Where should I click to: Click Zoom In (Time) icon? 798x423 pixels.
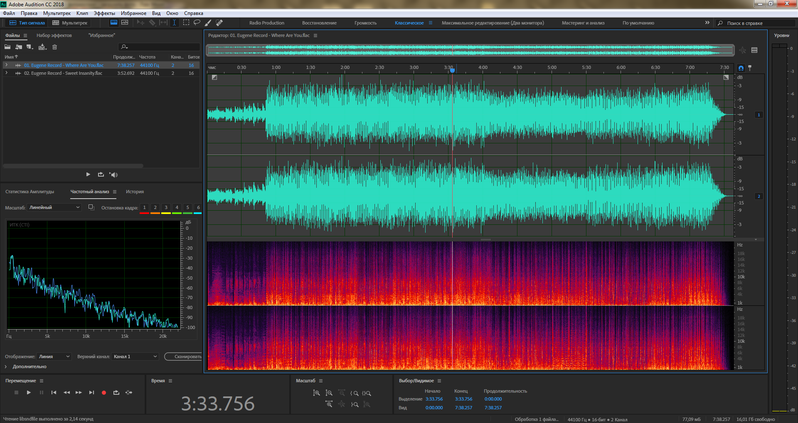point(329,404)
